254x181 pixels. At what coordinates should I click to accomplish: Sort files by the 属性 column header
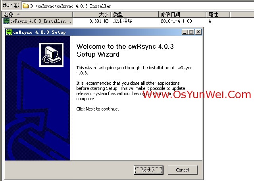218,15
